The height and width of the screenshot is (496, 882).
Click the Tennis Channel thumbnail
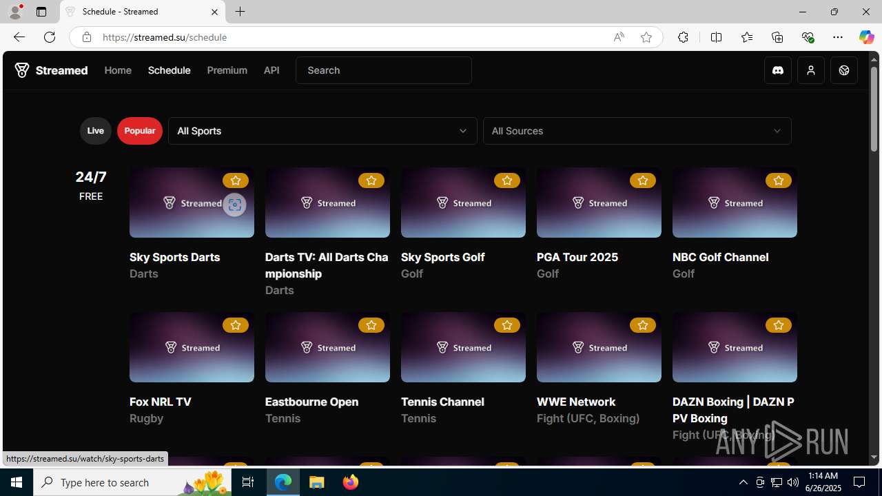click(x=463, y=347)
